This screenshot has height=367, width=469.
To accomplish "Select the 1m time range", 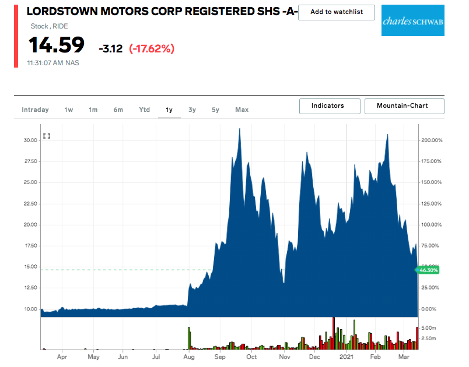I will point(93,110).
